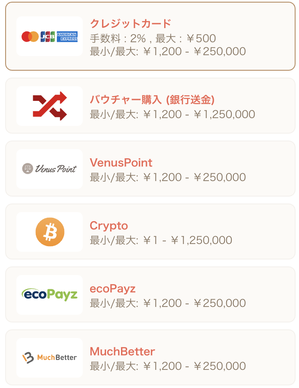Viewport: 299px width, 388px height.
Task: Choose the MuchBetter payment title
Action: point(122,351)
